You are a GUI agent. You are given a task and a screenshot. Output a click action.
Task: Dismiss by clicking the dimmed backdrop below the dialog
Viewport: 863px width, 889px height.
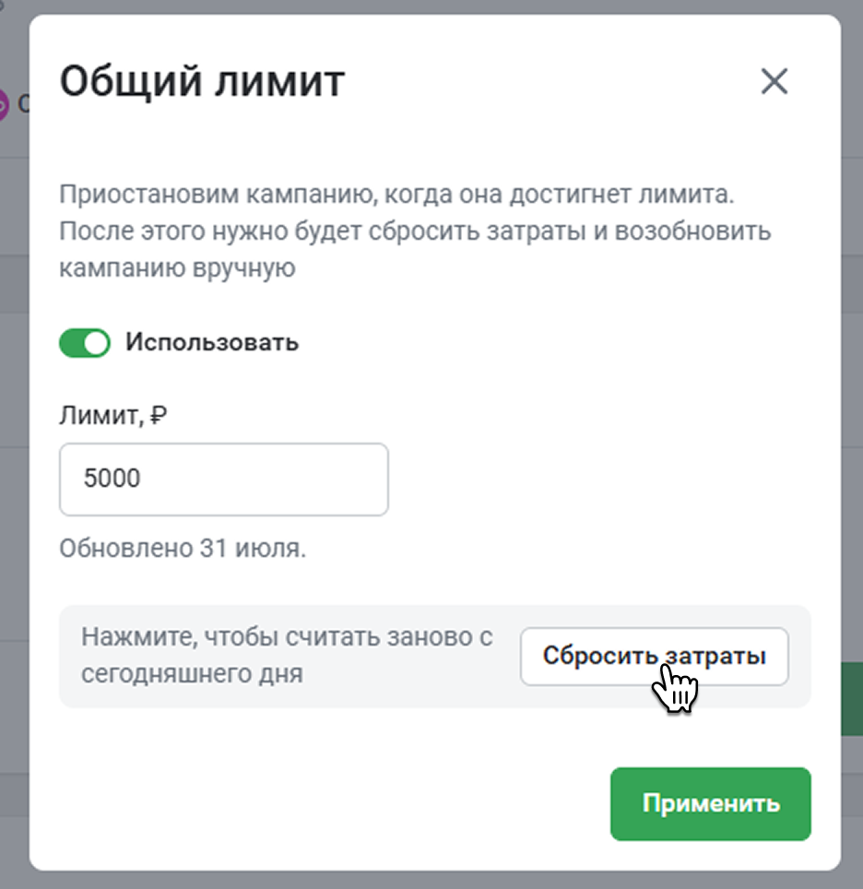[x=431, y=881]
